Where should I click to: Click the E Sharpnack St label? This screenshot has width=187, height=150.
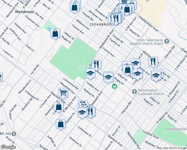click(174, 89)
